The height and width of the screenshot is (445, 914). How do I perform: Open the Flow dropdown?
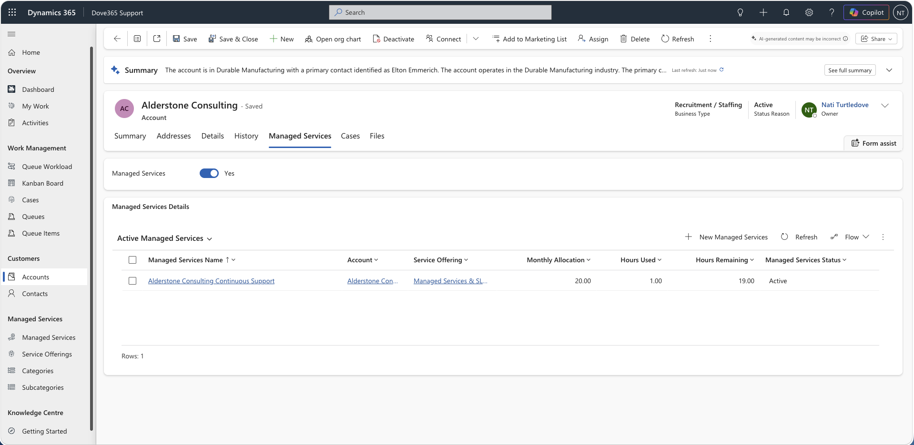pos(850,237)
